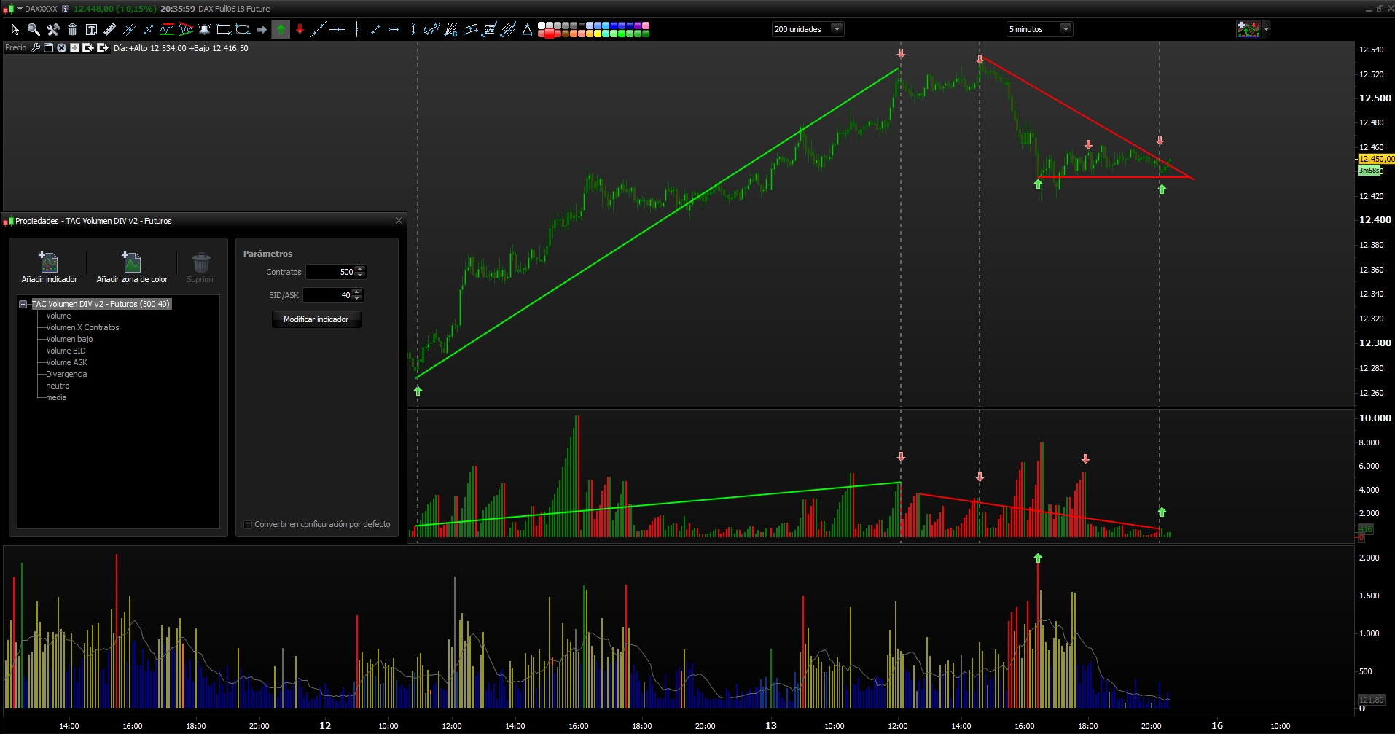The image size is (1395, 734).
Task: Pick the white color swatch
Action: pyautogui.click(x=542, y=26)
